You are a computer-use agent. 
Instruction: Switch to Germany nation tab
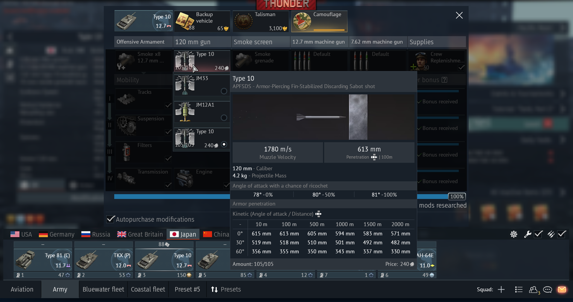coord(57,234)
